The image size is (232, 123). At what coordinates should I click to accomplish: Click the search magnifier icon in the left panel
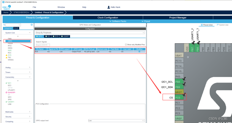(4, 25)
